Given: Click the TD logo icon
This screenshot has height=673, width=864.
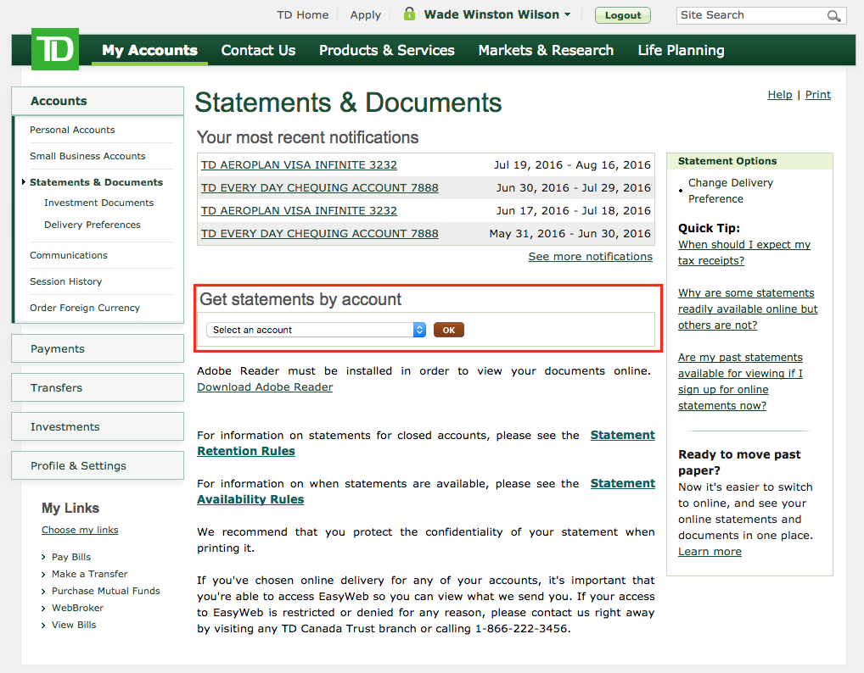Looking at the screenshot, I should (55, 49).
